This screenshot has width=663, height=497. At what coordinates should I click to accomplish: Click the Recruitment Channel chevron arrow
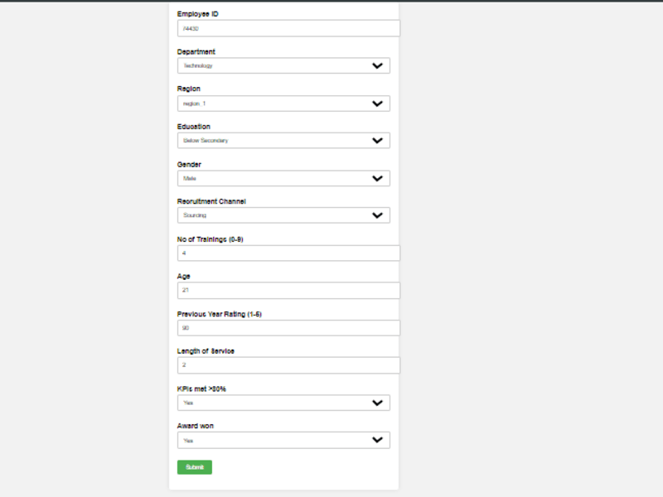point(377,215)
